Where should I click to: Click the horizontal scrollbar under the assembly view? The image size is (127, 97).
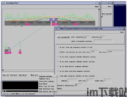click(x=28, y=70)
